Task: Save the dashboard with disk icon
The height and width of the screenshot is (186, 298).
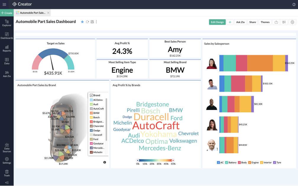Action: (92, 22)
